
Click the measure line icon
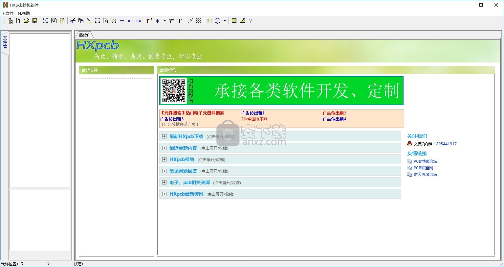click(190, 21)
